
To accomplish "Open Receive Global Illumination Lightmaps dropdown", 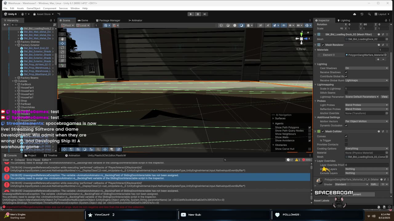I will 367,80.
